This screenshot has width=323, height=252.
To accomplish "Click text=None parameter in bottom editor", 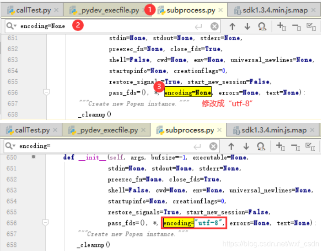I will tap(294, 223).
